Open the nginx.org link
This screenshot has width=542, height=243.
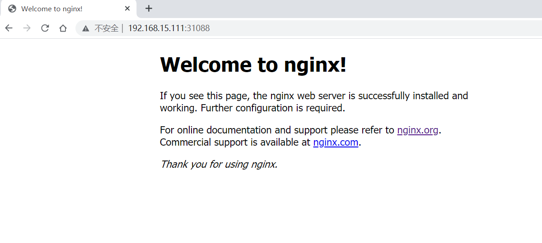click(x=418, y=130)
